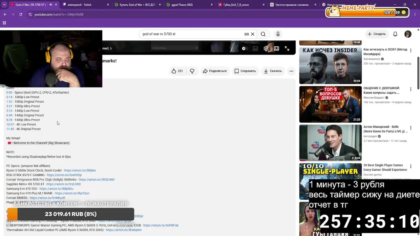Go back using the browser back arrow
This screenshot has width=420, height=236.
tap(5, 14)
